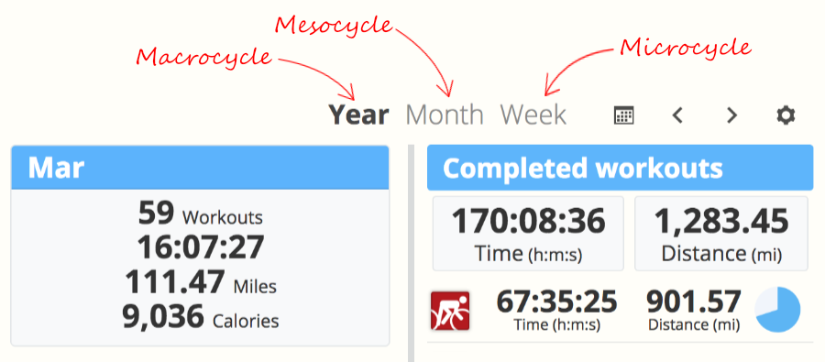Screen dimensions: 825x362
Task: Open the calendar date picker icon
Action: pos(624,115)
